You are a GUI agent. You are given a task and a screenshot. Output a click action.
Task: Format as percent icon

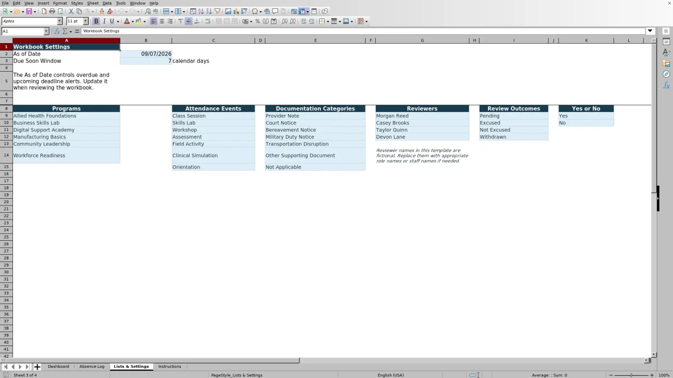(x=257, y=21)
